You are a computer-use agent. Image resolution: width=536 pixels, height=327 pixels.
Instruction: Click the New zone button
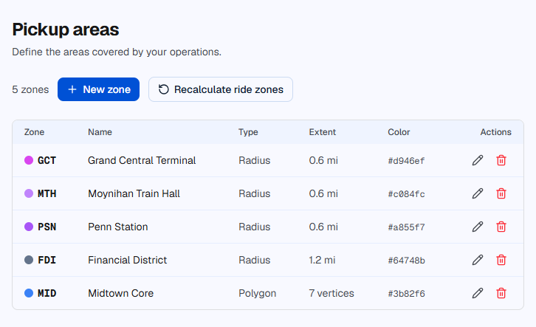[x=98, y=89]
